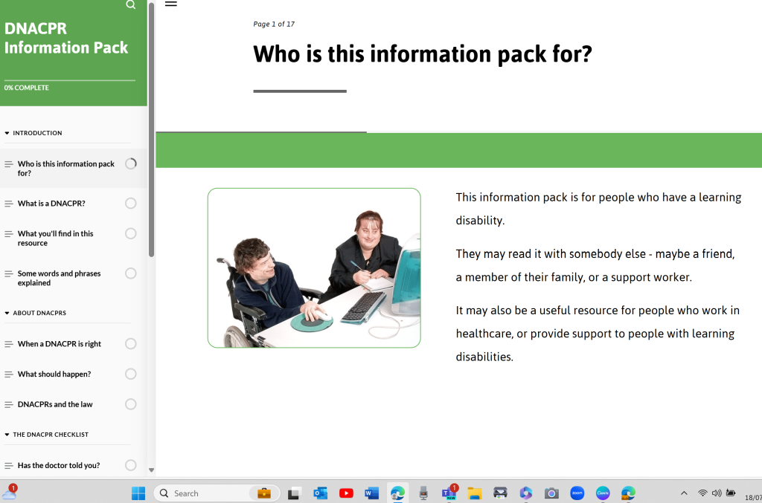
Task: Open the Canva icon on the taskbar
Action: coord(602,493)
